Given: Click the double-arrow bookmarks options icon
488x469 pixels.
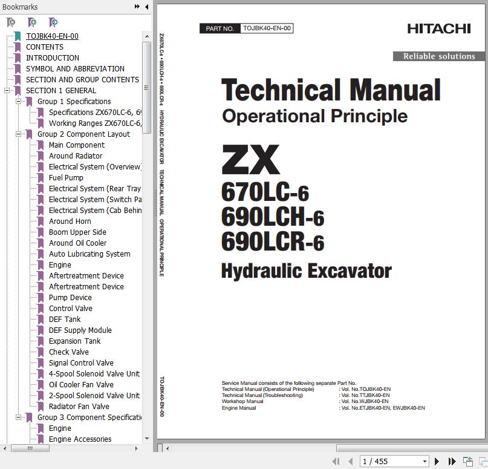Looking at the screenshot, I should tap(137, 7).
